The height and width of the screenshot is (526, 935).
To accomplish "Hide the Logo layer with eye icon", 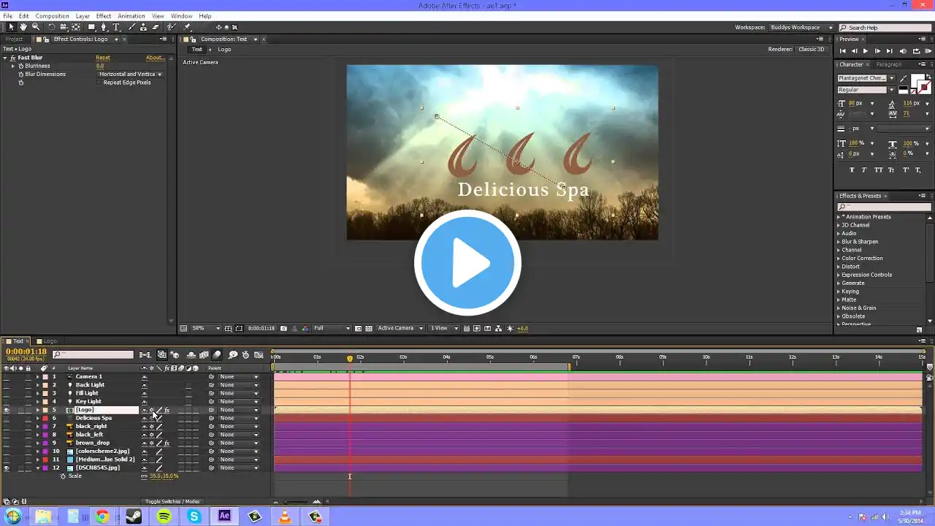I will click(x=7, y=410).
